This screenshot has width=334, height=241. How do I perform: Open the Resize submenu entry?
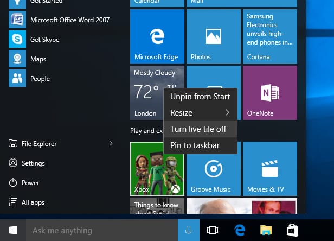(200, 112)
